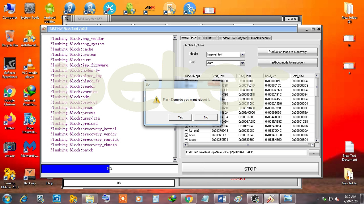364x204 pixels.
Task: Click block table scroll right arrow
Action: pos(312,145)
